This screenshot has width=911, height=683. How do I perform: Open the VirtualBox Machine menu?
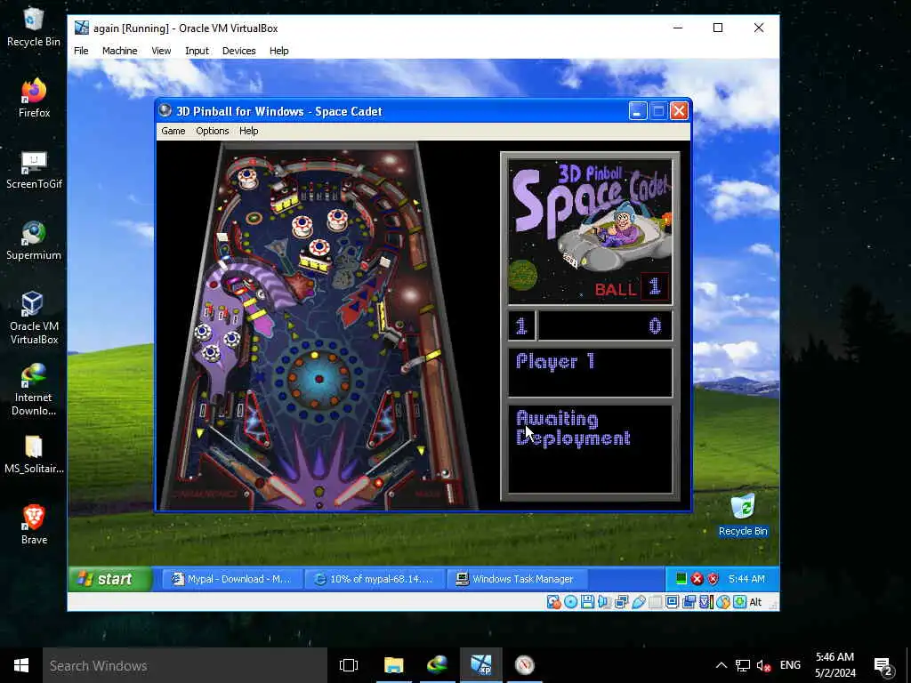(x=120, y=51)
